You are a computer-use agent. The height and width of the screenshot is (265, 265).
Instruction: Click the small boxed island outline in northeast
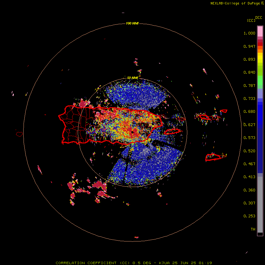click(x=224, y=111)
